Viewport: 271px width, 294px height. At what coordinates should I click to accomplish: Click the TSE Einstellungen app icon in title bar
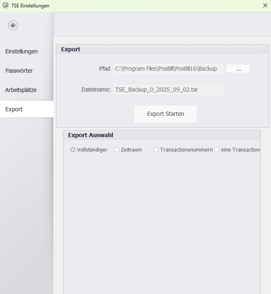click(5, 6)
